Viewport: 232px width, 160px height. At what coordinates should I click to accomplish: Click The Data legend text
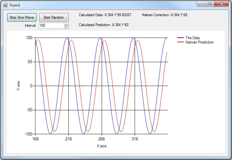(x=193, y=38)
